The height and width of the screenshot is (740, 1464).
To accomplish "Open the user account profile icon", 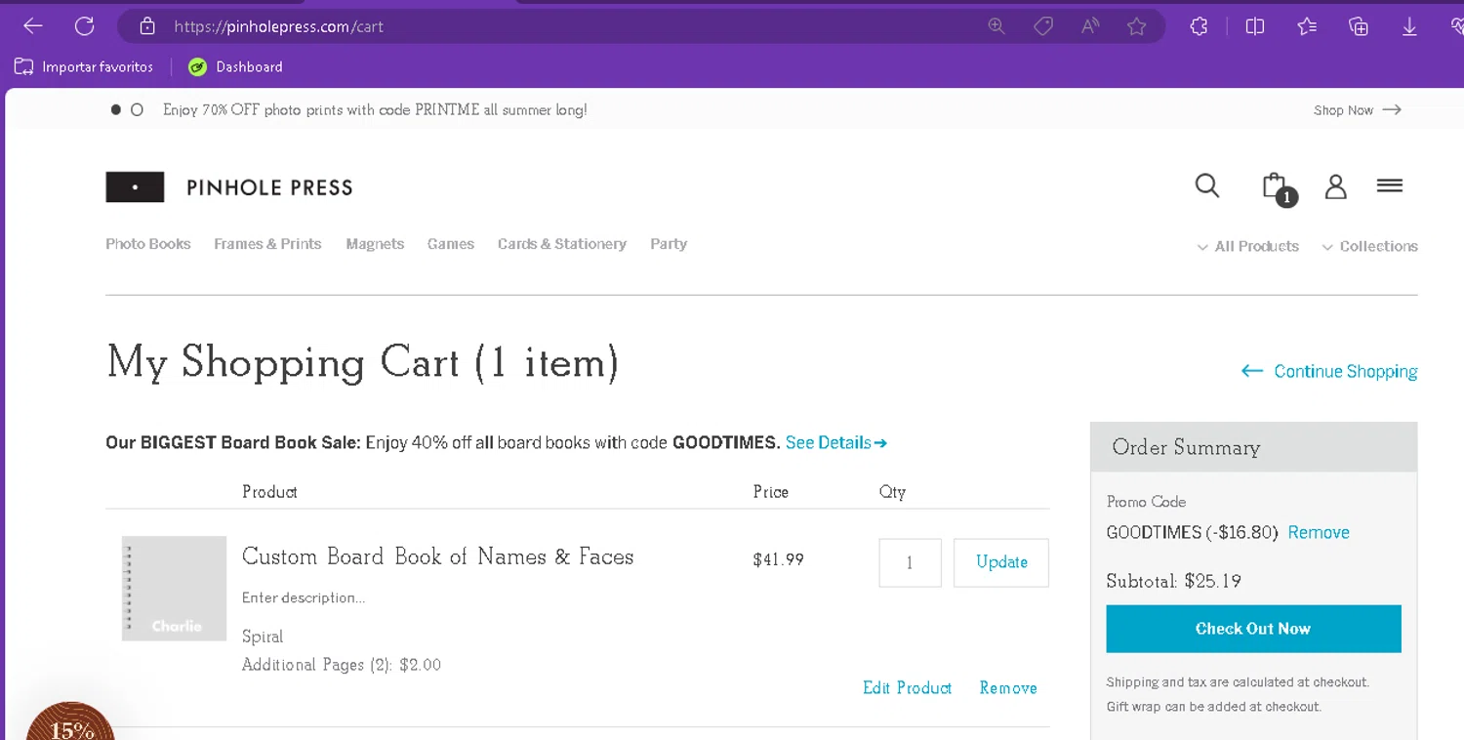I will click(x=1335, y=186).
